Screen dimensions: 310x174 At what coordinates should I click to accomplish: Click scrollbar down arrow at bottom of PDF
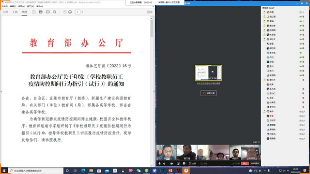(152, 166)
